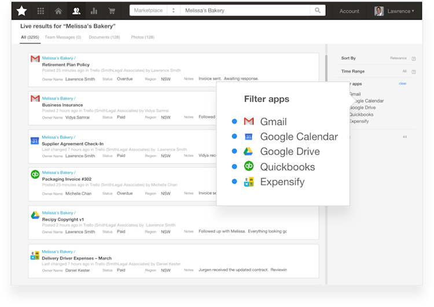Click Gmail icon in Filter apps popup
This screenshot has width=434, height=307.
249,121
